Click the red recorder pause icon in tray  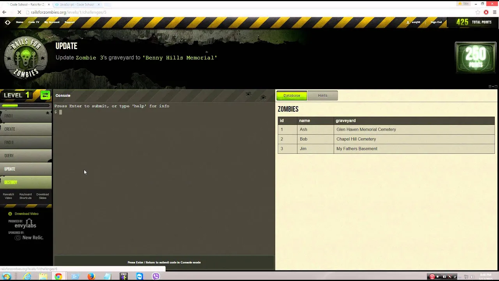tap(432, 277)
